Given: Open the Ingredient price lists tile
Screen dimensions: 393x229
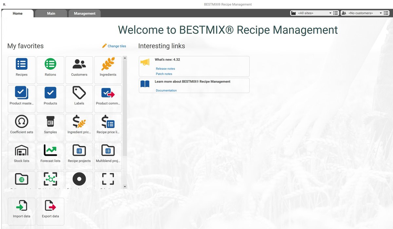Looking at the screenshot, I should [x=79, y=127].
